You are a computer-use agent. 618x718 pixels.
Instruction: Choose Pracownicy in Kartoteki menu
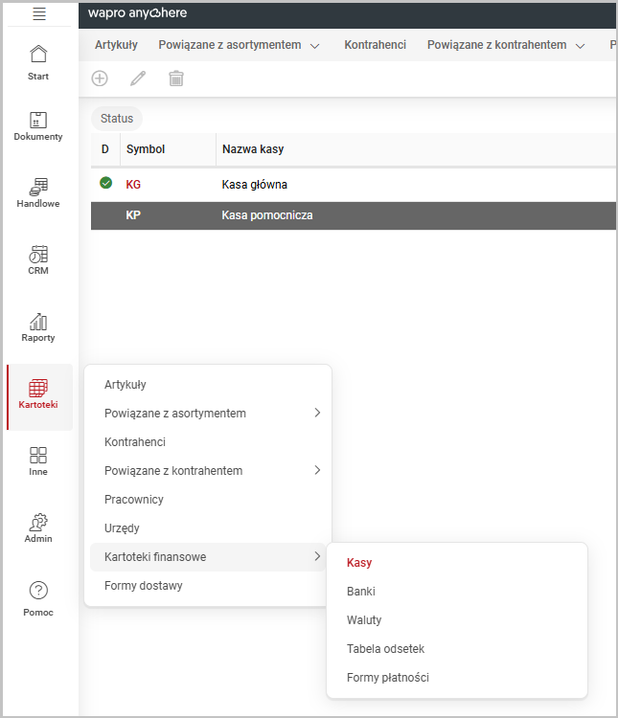[134, 500]
